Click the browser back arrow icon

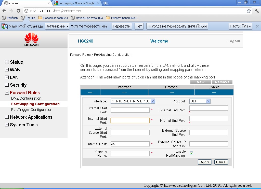(4, 11)
